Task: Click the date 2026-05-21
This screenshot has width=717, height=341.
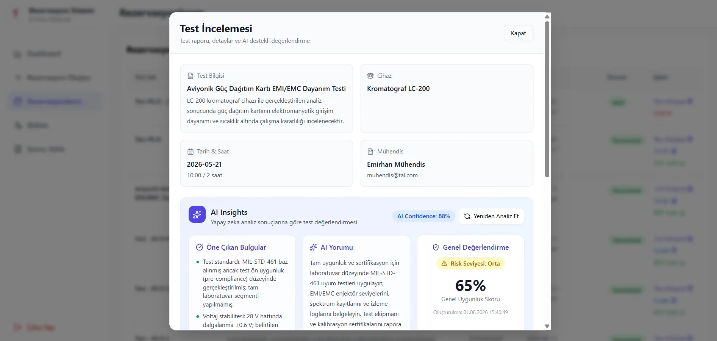Action: tap(205, 164)
